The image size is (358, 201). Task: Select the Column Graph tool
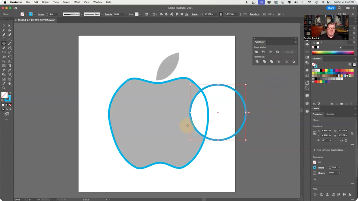coord(4,79)
